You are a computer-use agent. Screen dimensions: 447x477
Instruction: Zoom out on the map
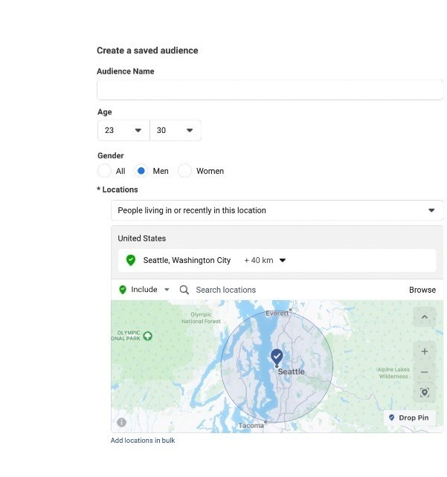click(x=424, y=372)
